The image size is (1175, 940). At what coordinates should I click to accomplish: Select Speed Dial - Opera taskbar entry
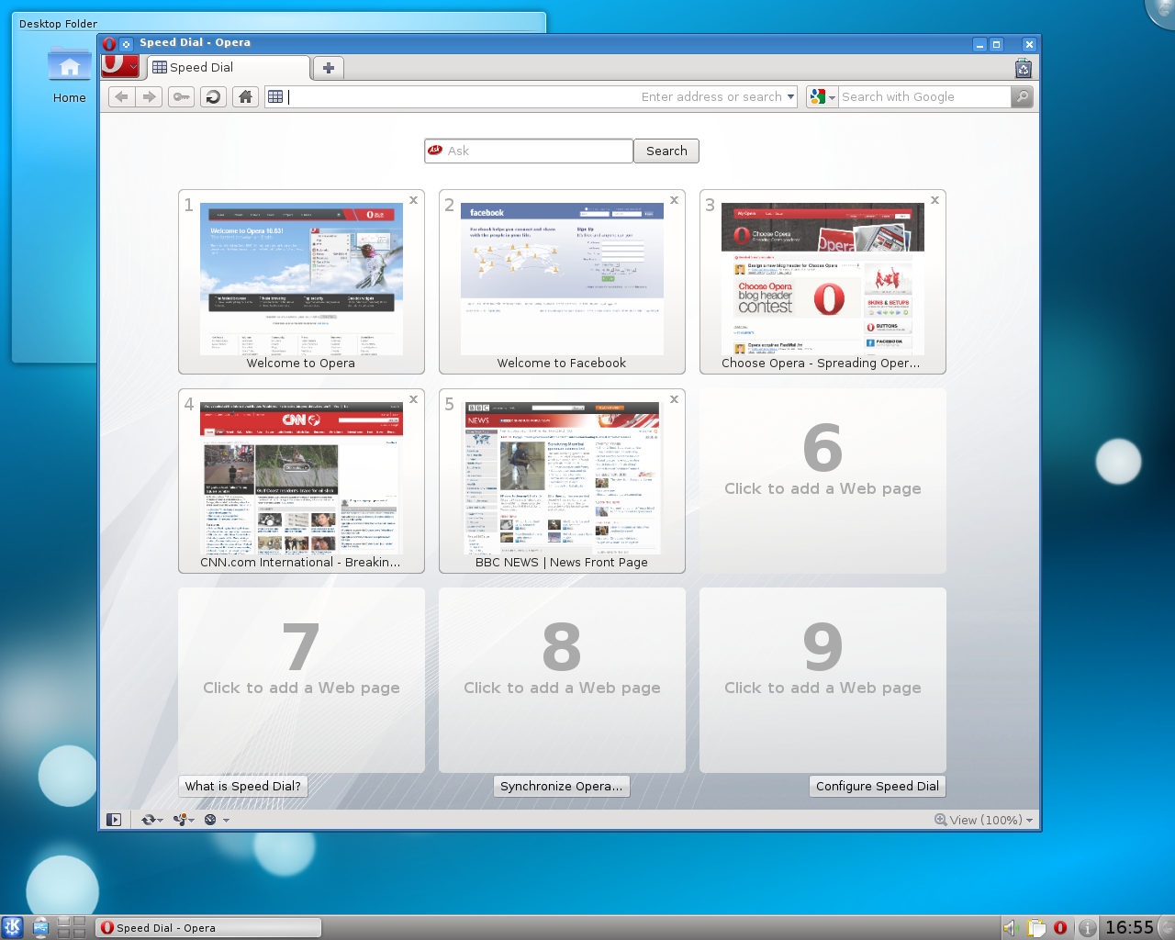(208, 927)
